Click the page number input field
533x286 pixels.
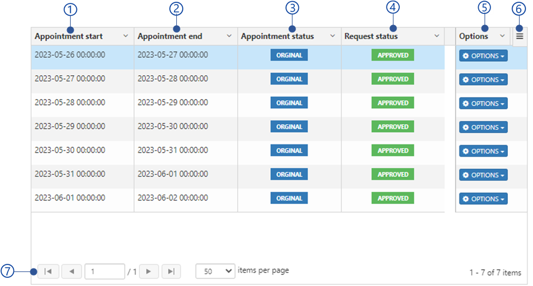[104, 271]
